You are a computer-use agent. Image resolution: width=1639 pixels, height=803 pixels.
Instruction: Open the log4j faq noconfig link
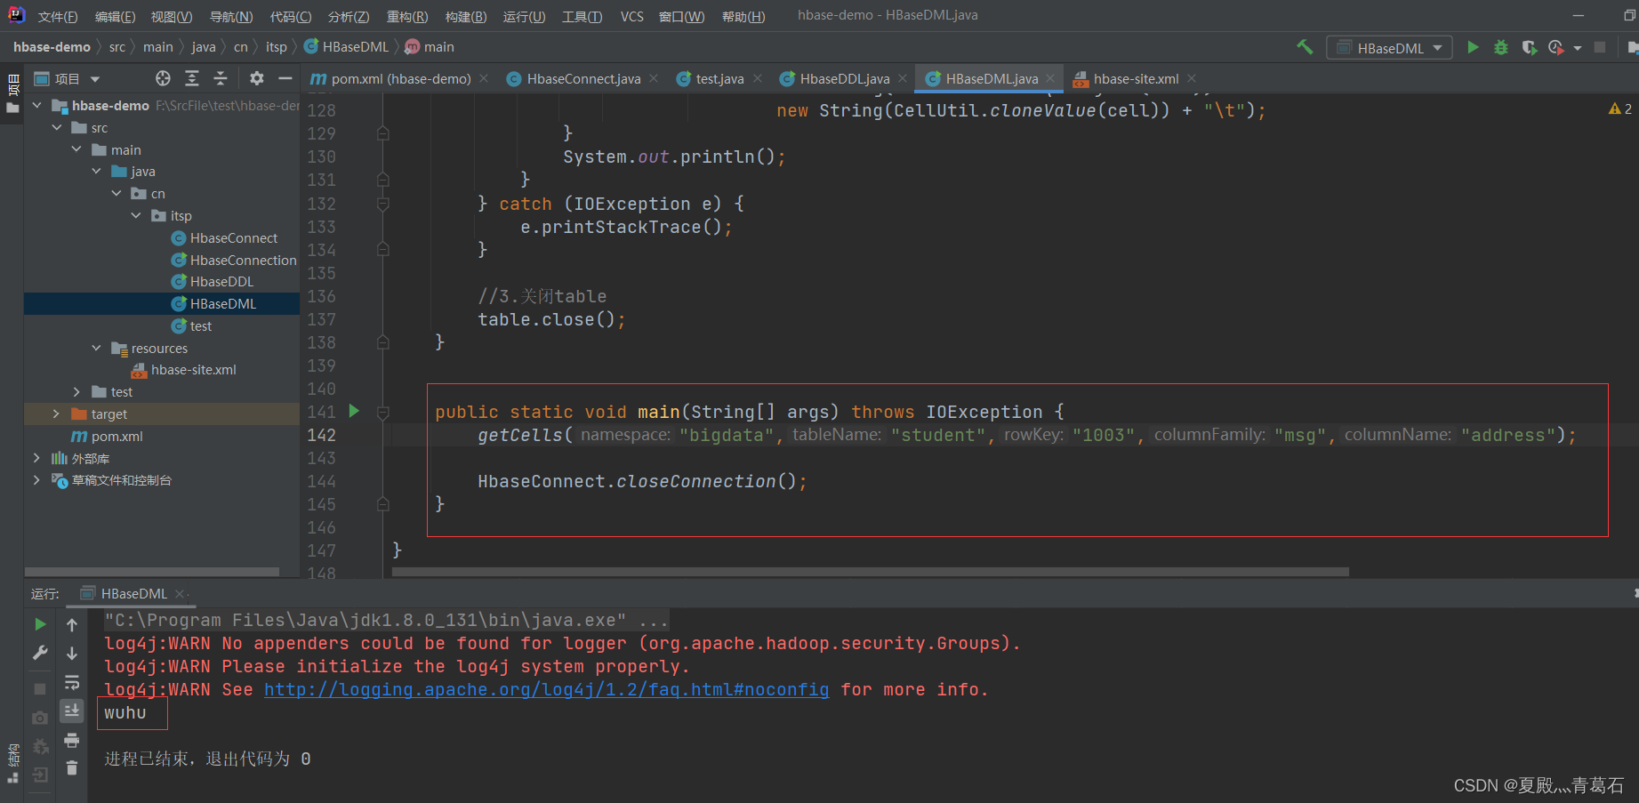(x=546, y=689)
